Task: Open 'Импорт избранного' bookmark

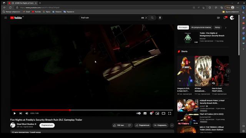Action: (x=12, y=12)
